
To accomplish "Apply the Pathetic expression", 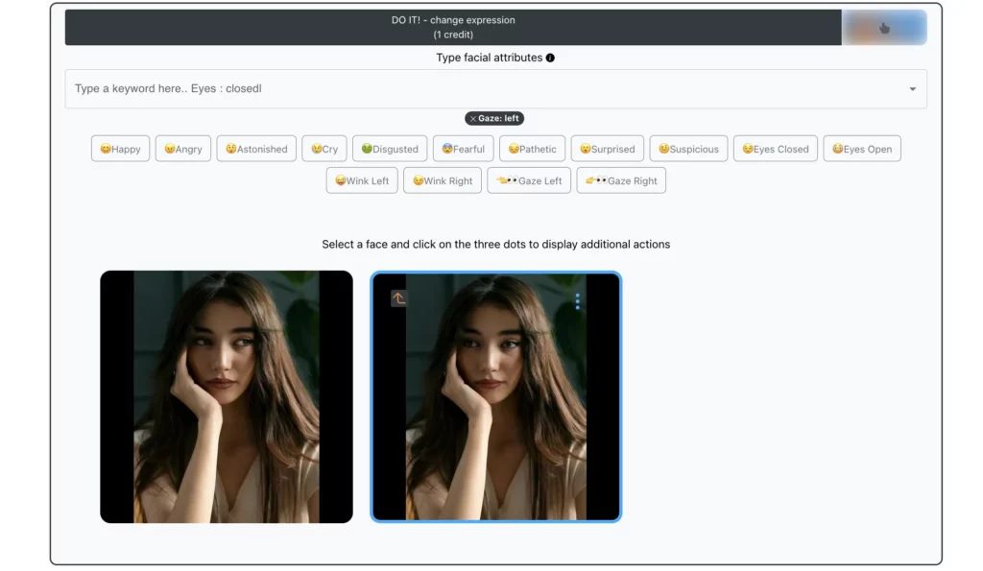I will [x=532, y=149].
